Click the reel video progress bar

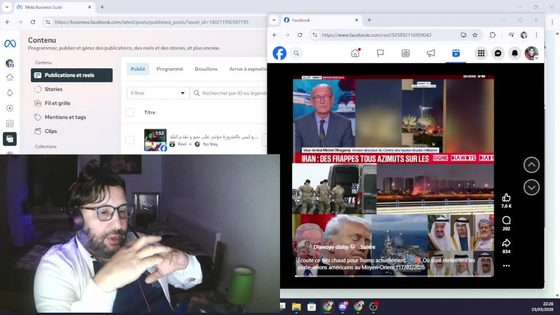click(393, 276)
